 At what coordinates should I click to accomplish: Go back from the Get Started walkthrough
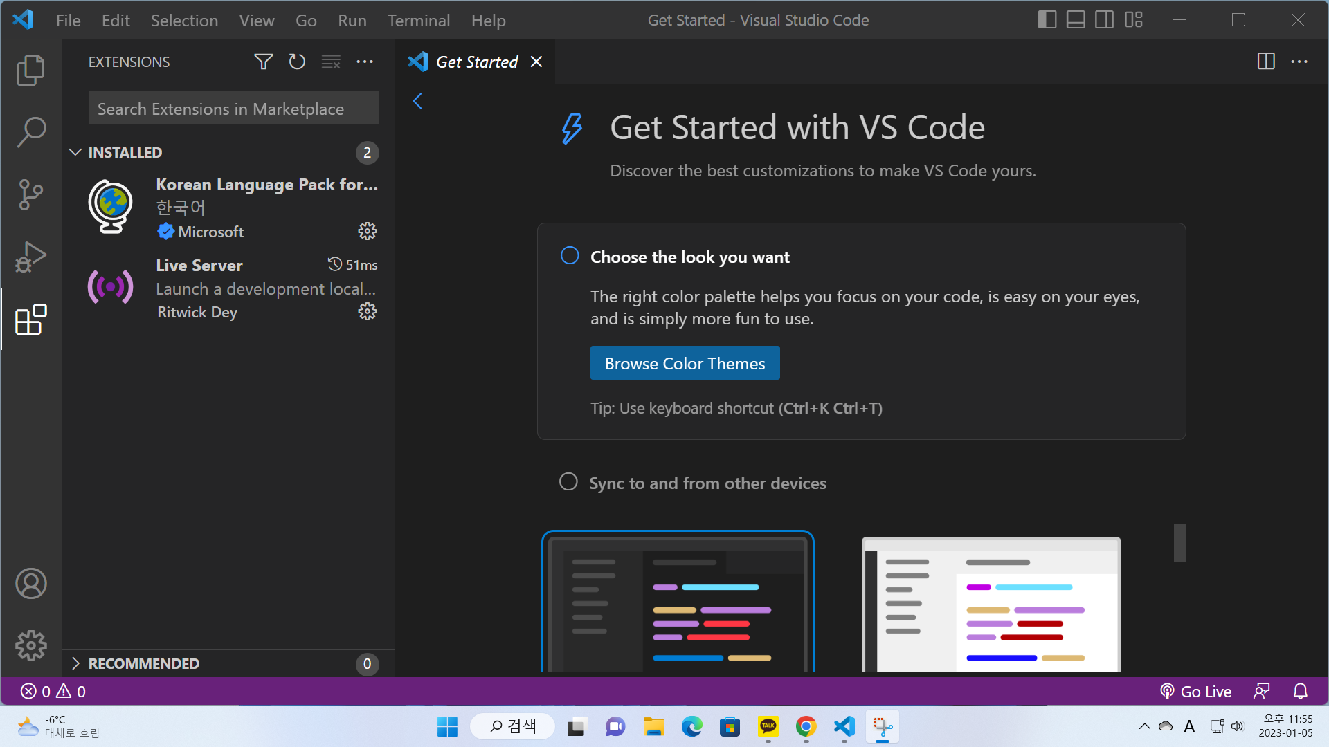point(417,101)
